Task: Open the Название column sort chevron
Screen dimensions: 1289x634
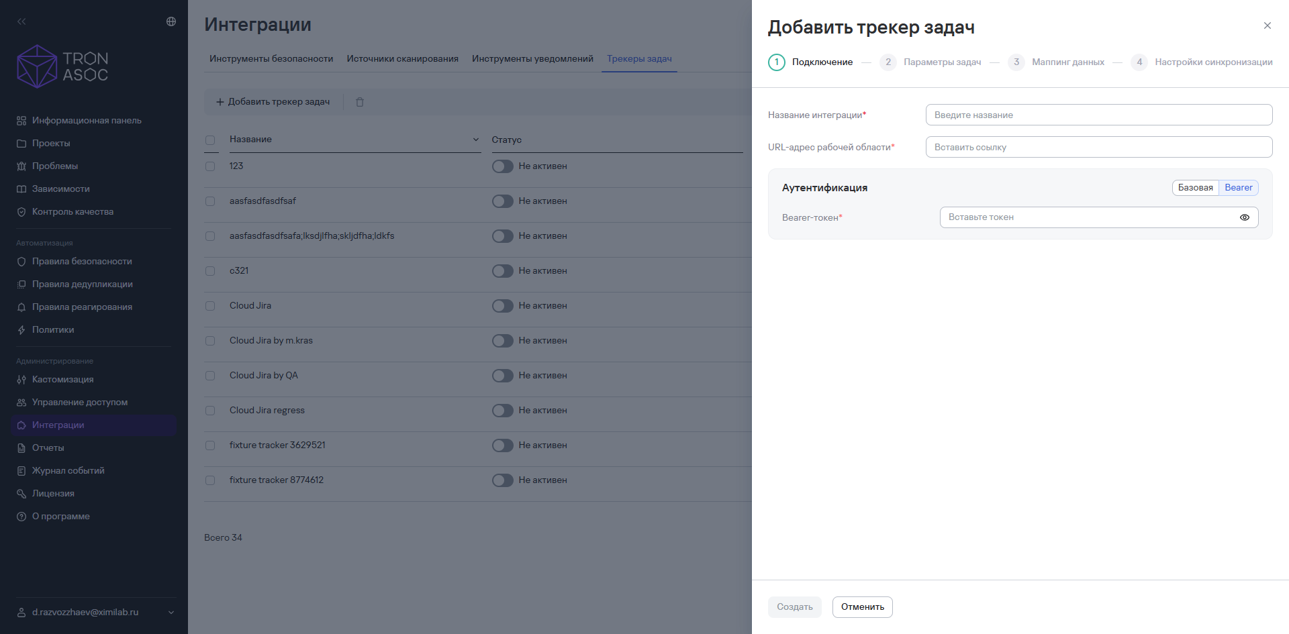Action: (x=476, y=140)
